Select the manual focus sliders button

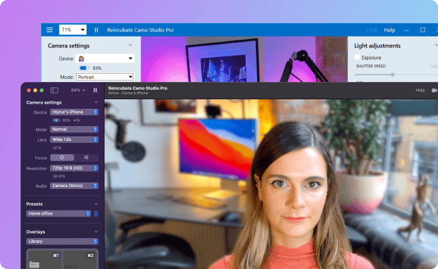pyautogui.click(x=86, y=158)
